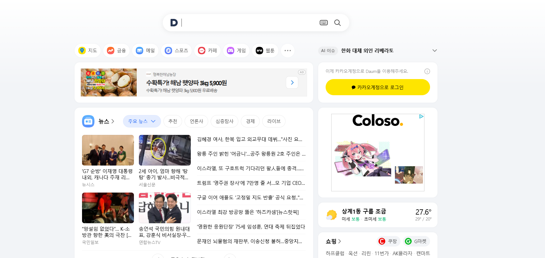Open the 쿠팡 Coupang shopping shortcut

coord(389,241)
